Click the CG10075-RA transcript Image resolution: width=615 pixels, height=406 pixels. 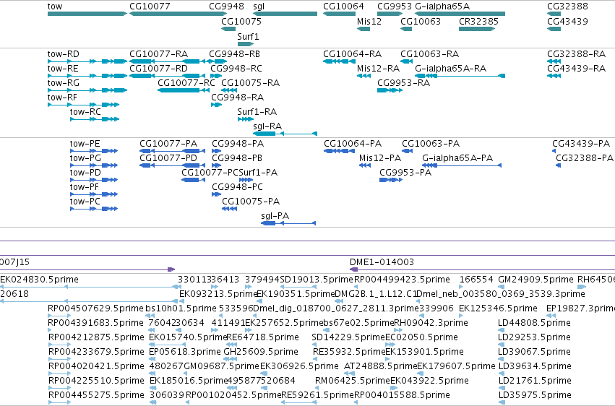click(229, 90)
